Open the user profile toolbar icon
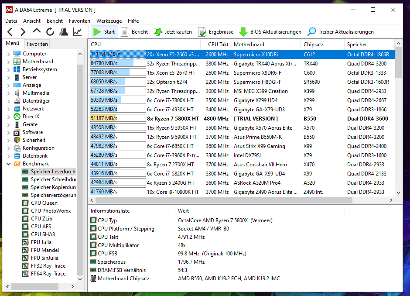410x296 pixels. pyautogui.click(x=64, y=32)
